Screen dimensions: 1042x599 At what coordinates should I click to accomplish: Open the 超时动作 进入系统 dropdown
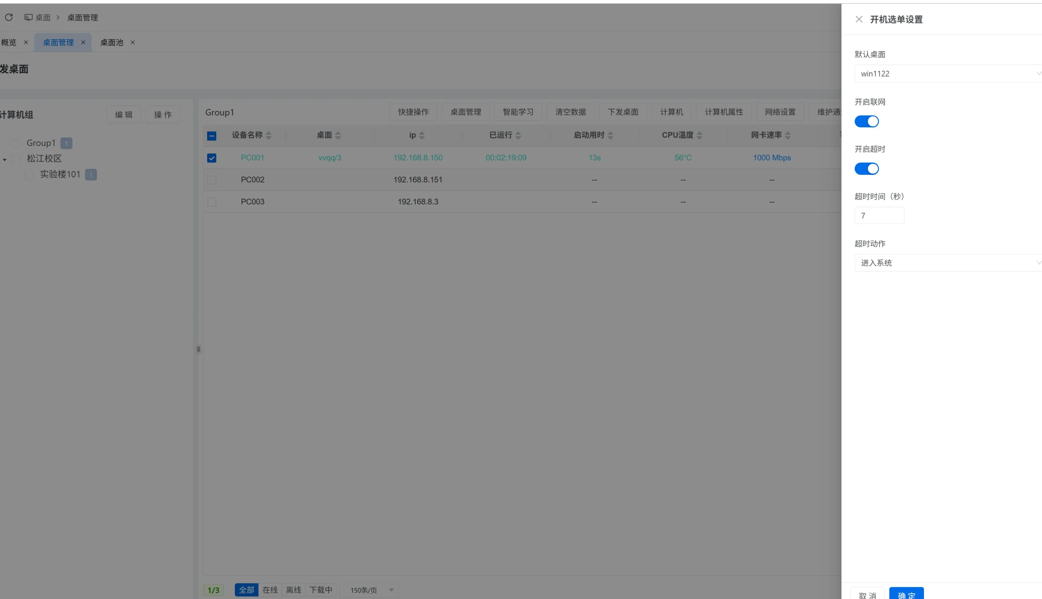point(947,263)
